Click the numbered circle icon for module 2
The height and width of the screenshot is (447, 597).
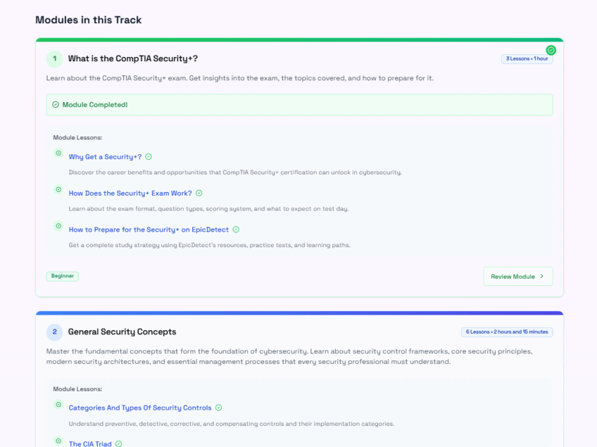point(54,332)
